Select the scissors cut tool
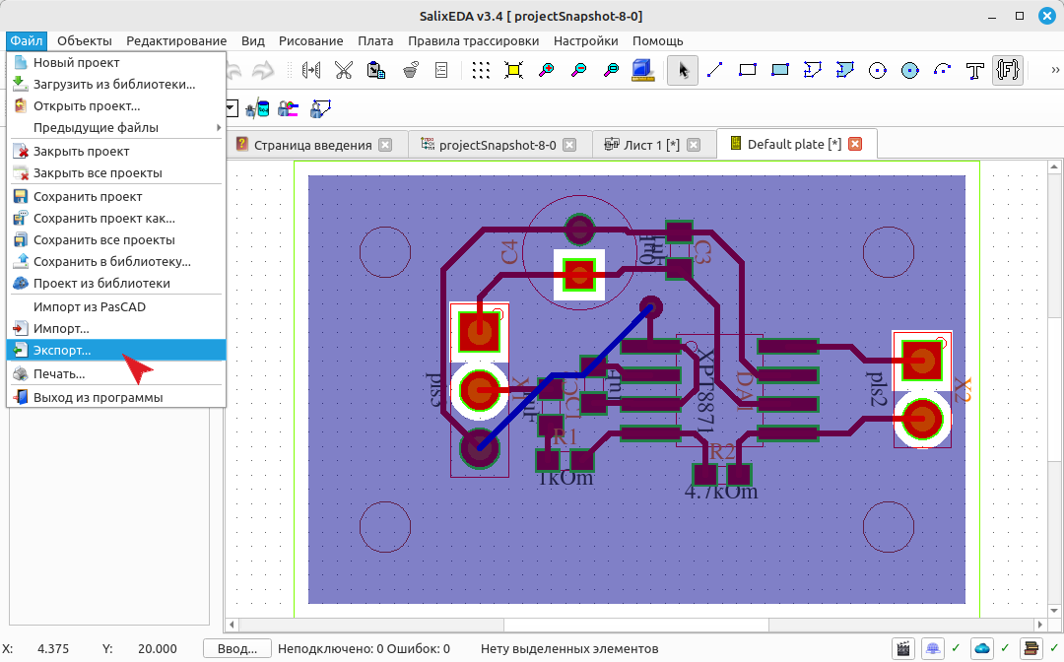The image size is (1064, 662). pyautogui.click(x=344, y=70)
